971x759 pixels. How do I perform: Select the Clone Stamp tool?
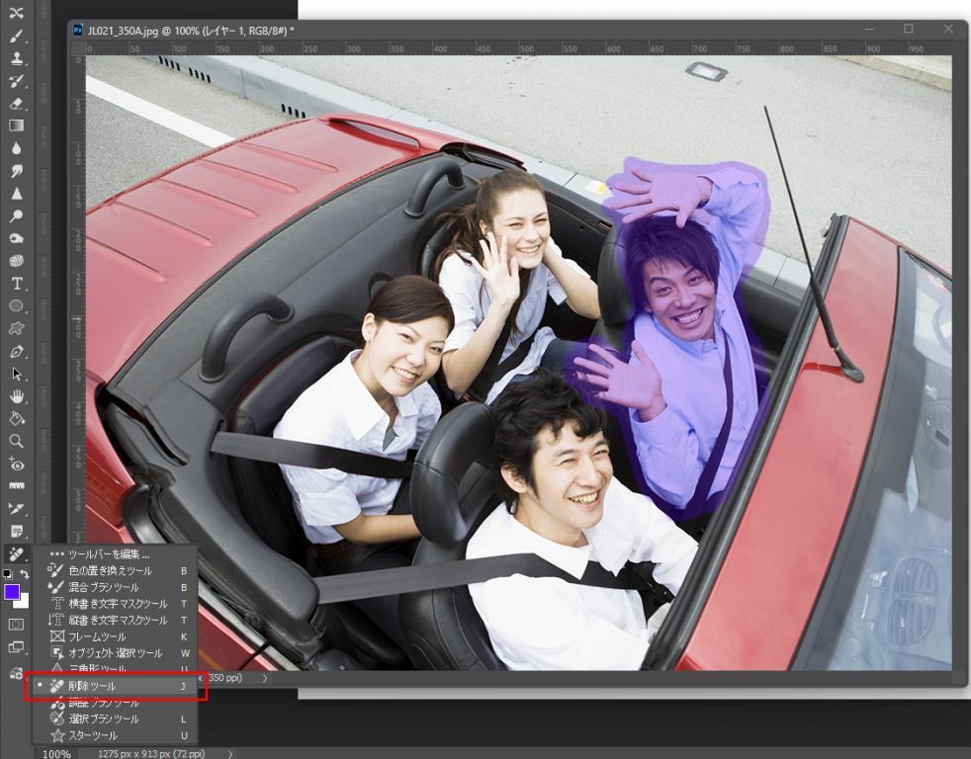tap(15, 59)
